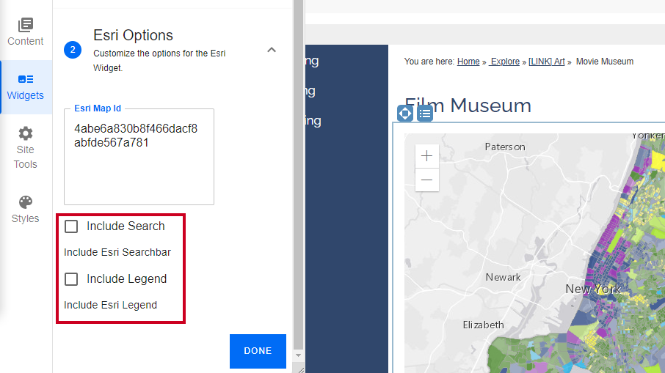This screenshot has height=373, width=665.
Task: Open the Styles sidebar section
Action: point(26,210)
